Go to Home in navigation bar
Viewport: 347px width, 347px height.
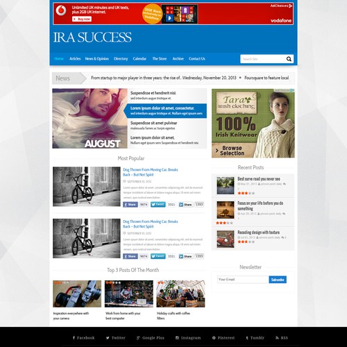(59, 59)
